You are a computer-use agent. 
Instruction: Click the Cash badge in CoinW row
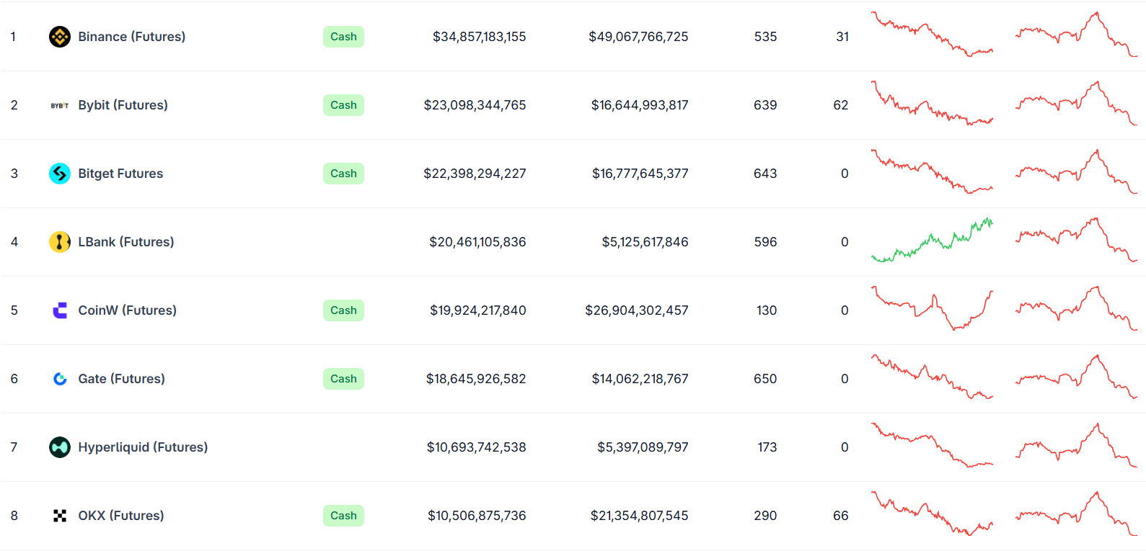(343, 310)
